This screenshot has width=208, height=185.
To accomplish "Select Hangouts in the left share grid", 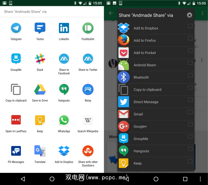I will tap(64, 89).
